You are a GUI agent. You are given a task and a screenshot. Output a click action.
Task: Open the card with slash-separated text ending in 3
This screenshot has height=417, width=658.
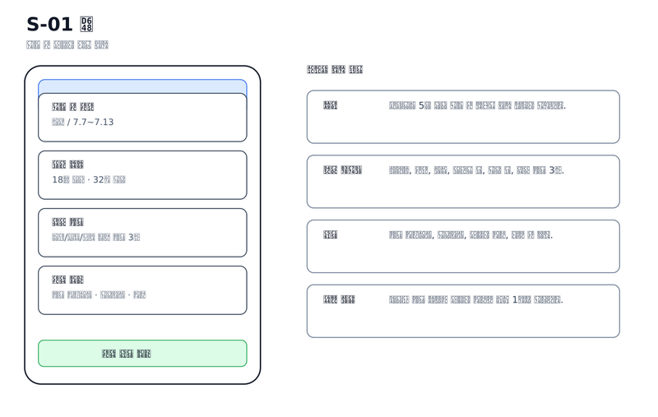point(142,233)
